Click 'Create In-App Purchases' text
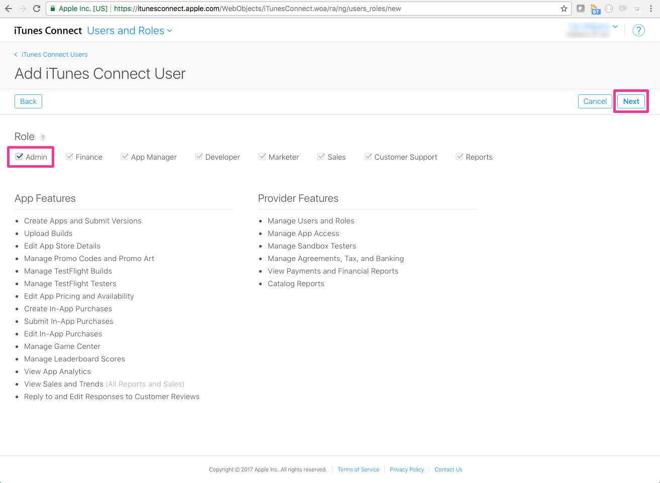660x483 pixels. click(68, 309)
